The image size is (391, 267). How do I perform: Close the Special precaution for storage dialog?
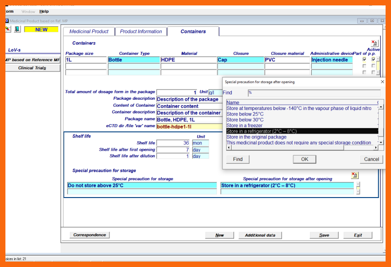point(382,82)
